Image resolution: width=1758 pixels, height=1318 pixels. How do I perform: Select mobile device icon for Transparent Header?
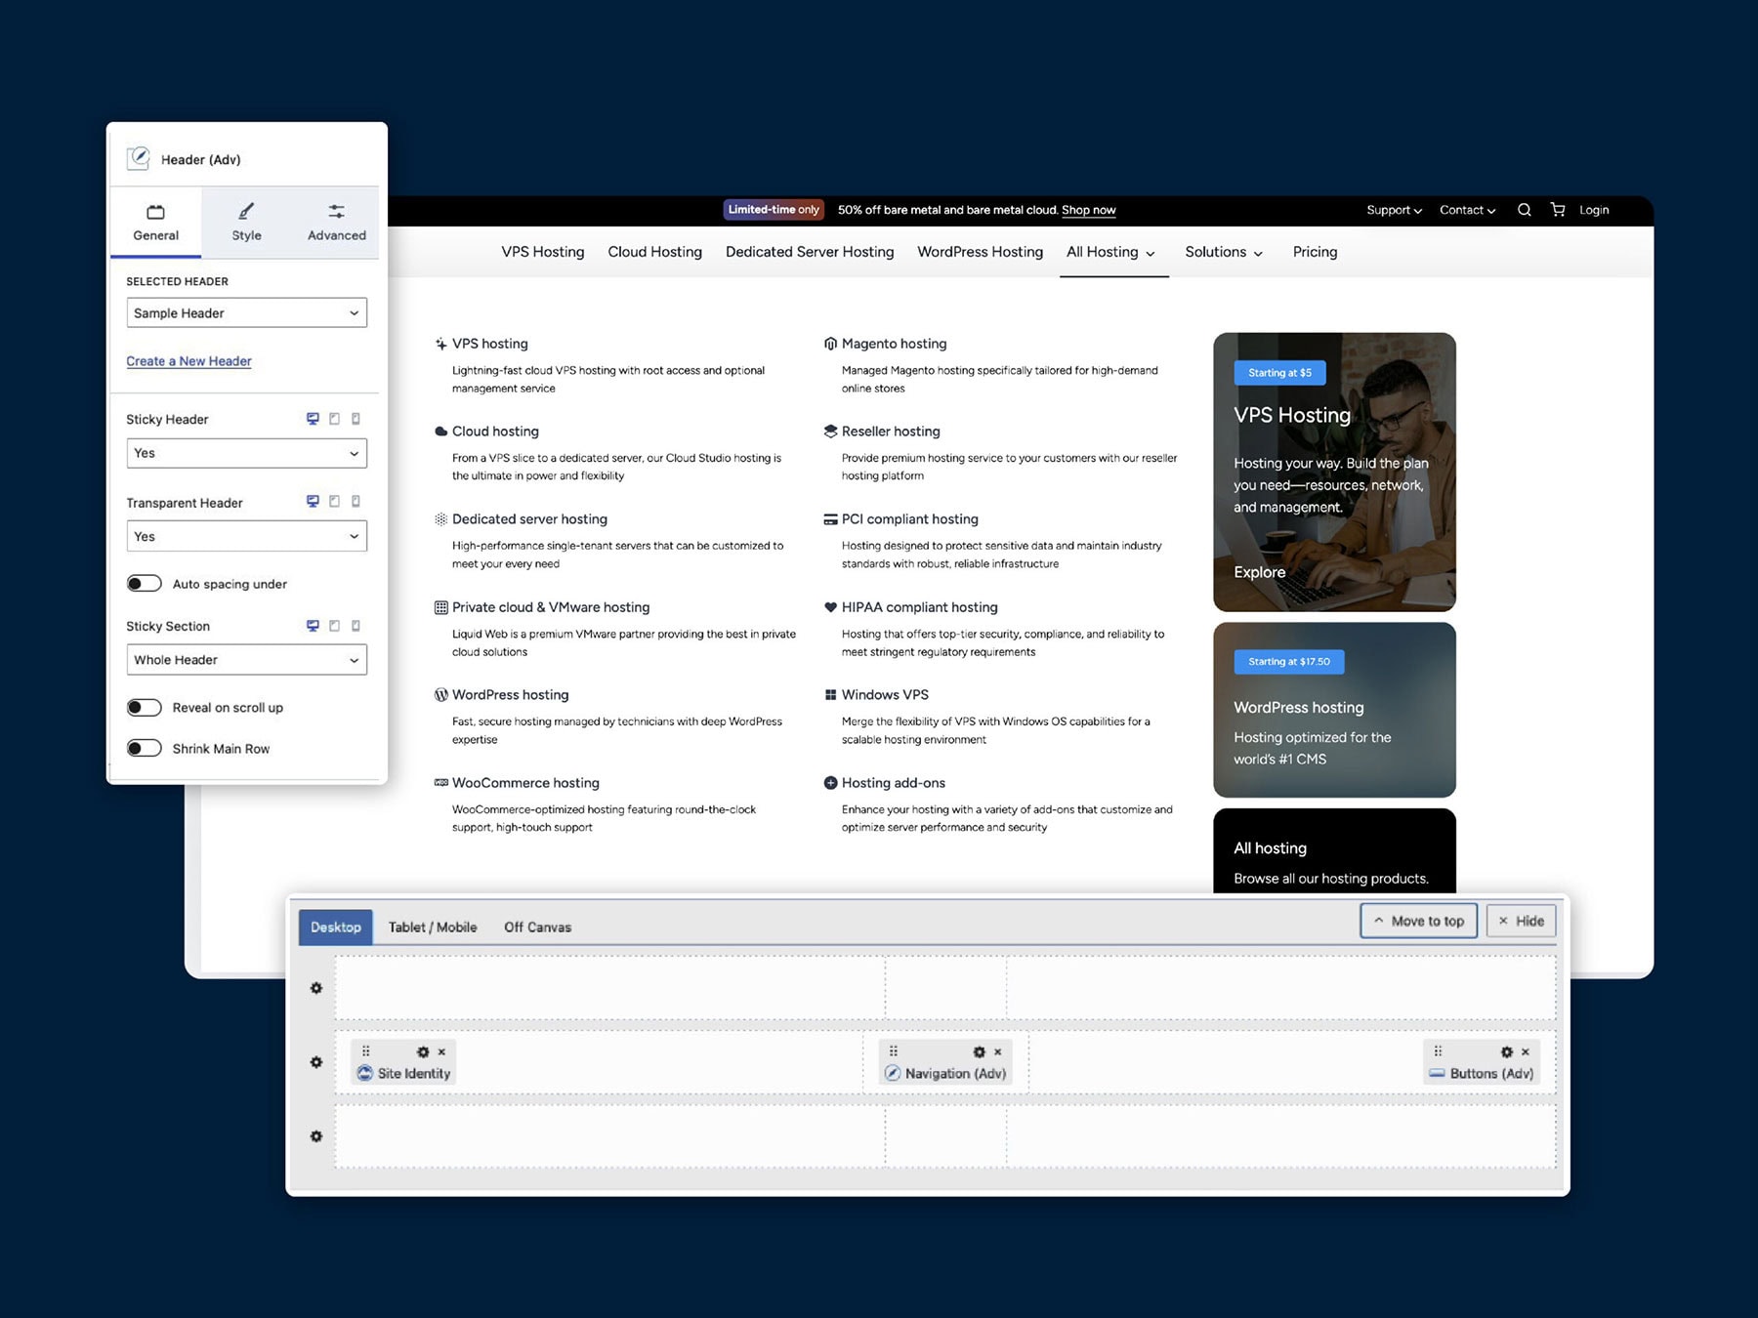click(x=356, y=502)
